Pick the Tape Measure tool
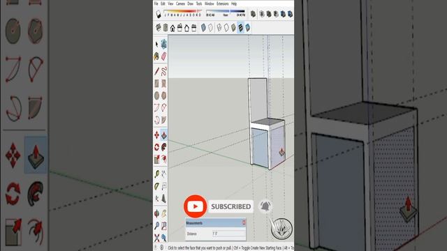Image resolution: width=447 pixels, height=251 pixels. click(x=156, y=174)
